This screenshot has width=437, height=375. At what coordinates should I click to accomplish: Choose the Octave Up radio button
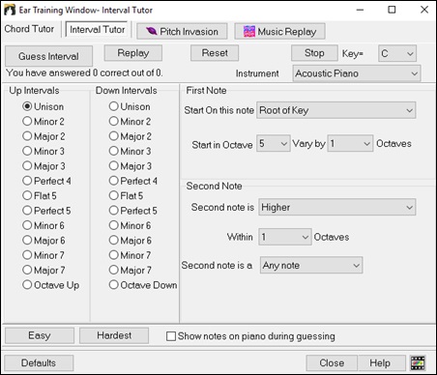[x=51, y=285]
